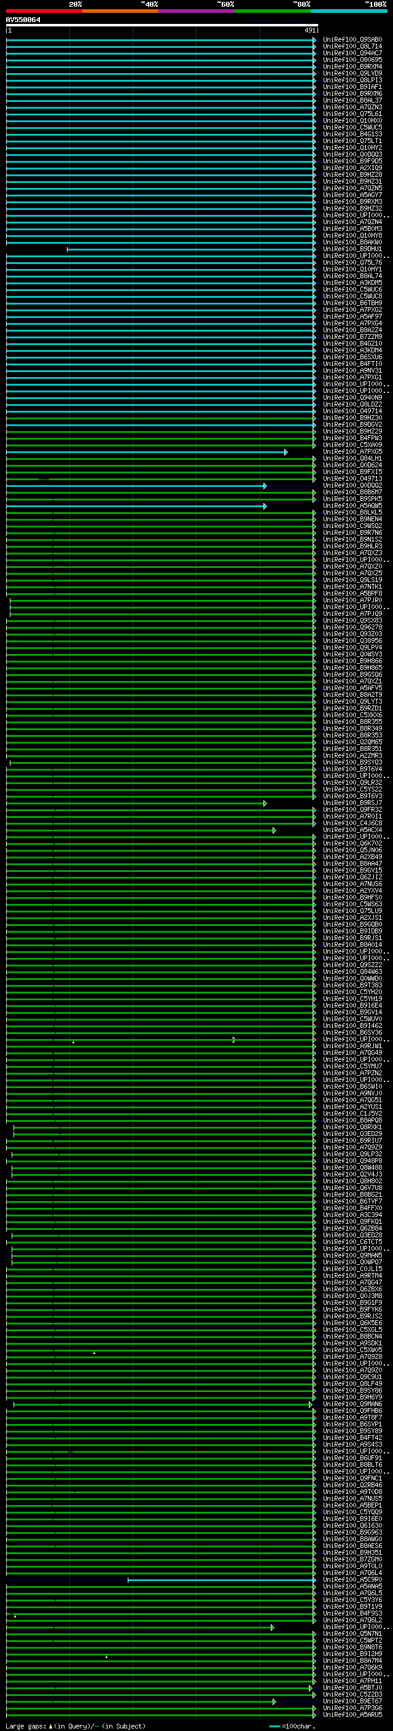This screenshot has height=1731, width=393.
Task: Select the UniRef100_B8LKL5 label
Action: click(352, 512)
